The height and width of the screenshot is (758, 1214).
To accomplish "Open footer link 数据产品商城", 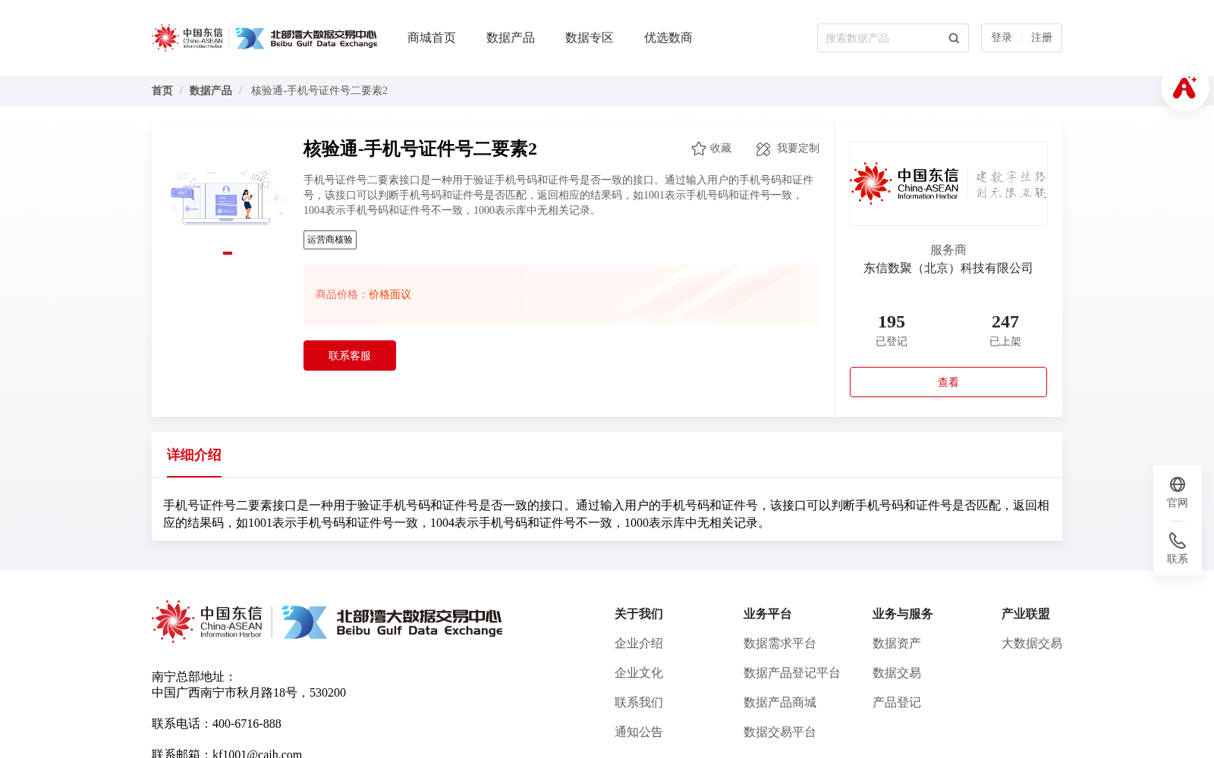I will tap(780, 703).
